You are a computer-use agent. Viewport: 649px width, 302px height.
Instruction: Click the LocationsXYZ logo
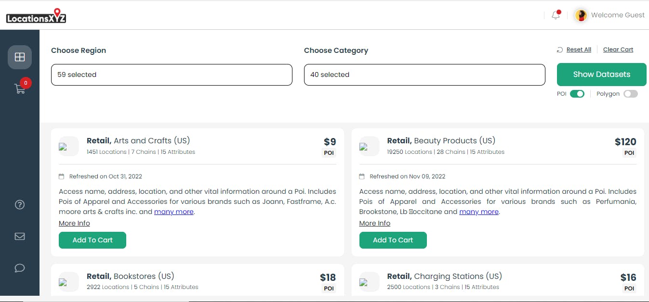(36, 16)
